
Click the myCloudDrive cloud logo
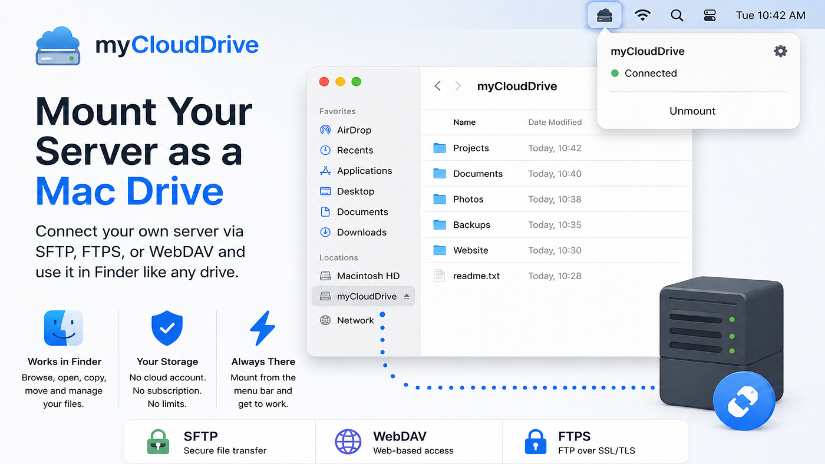[57, 45]
